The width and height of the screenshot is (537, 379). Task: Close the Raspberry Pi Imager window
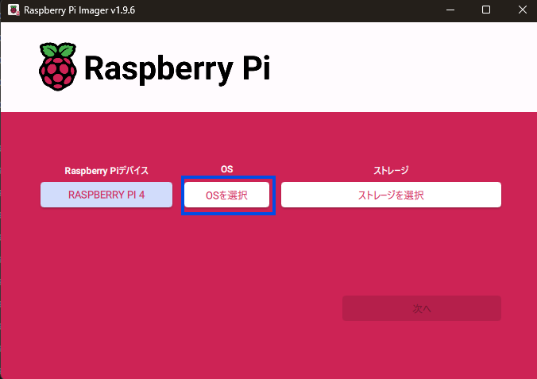coord(521,10)
